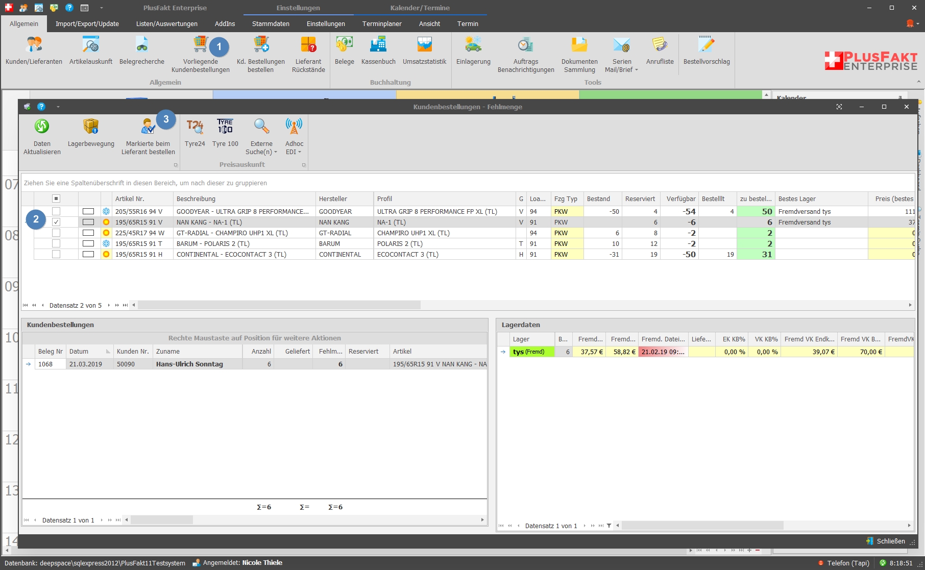Switch to Stammdaten tab
This screenshot has width=925, height=570.
[271, 23]
